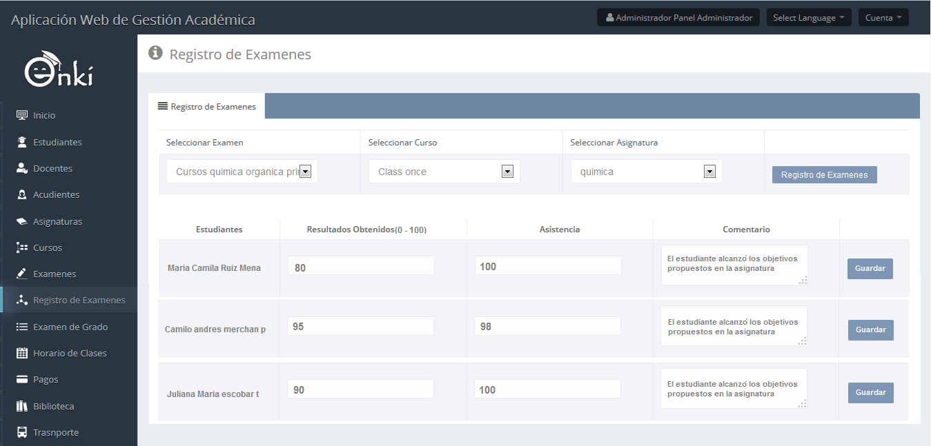This screenshot has width=931, height=446.
Task: Select the Registro de Examenes tab
Action: pos(207,107)
